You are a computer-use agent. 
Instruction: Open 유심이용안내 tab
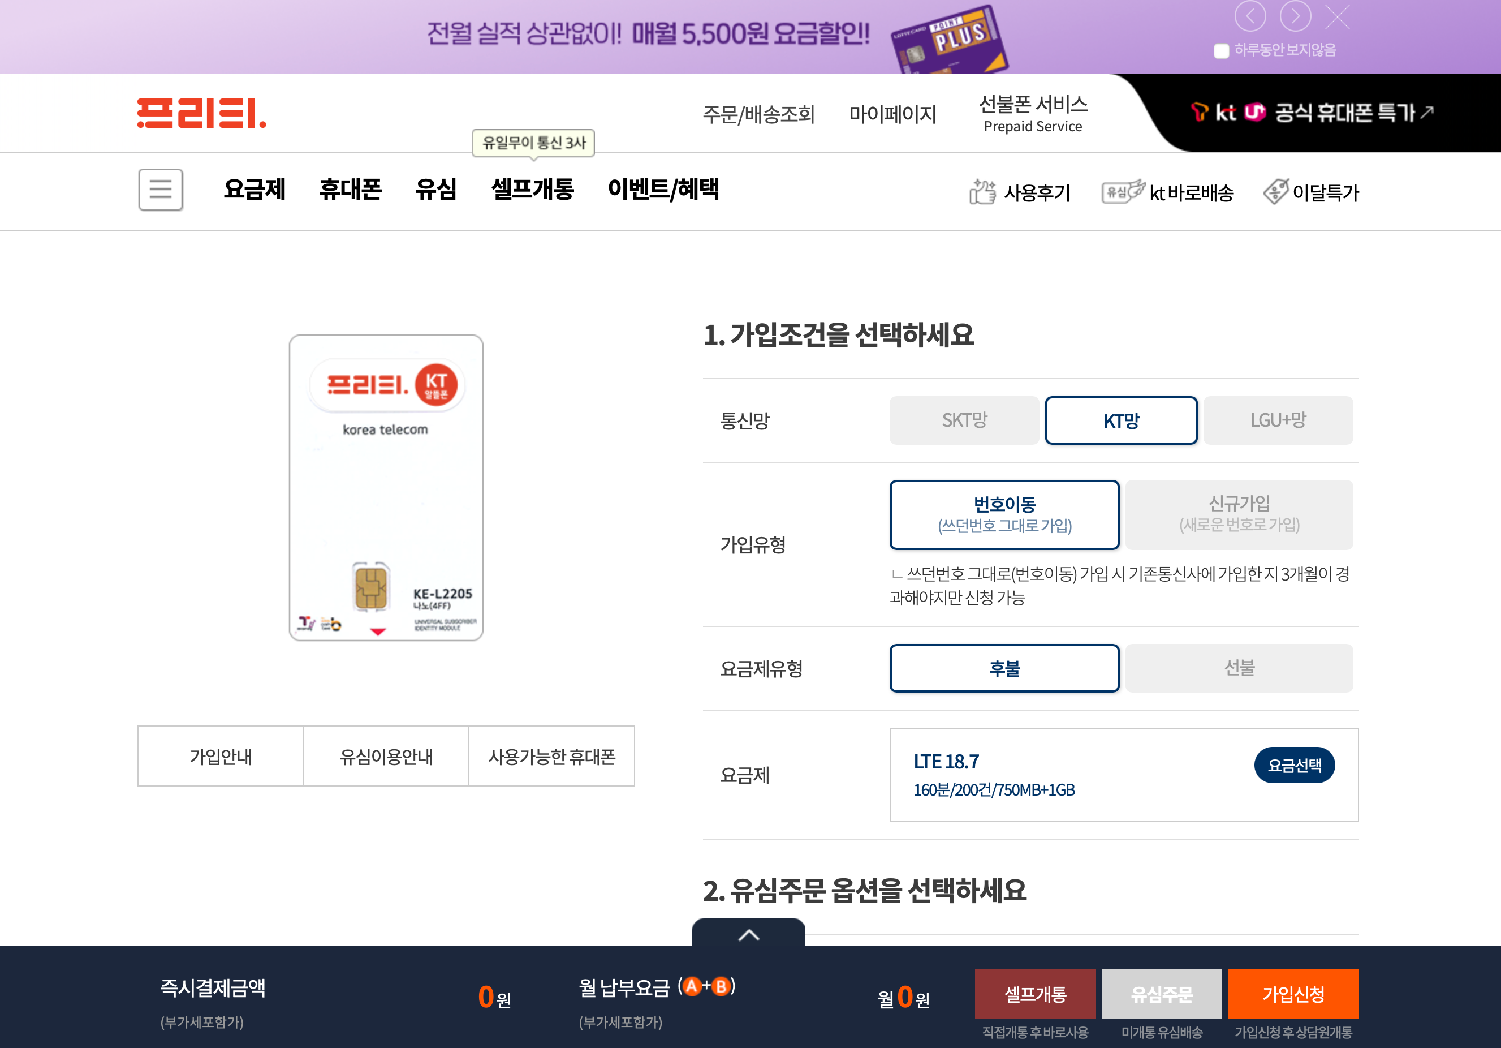386,756
